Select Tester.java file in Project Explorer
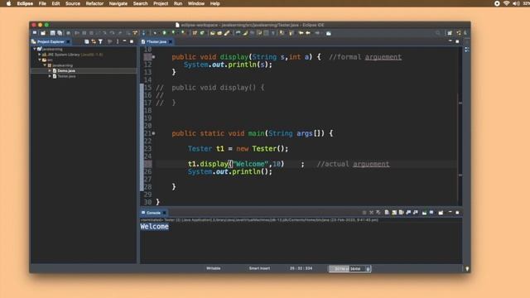530x298 pixels. 66,76
